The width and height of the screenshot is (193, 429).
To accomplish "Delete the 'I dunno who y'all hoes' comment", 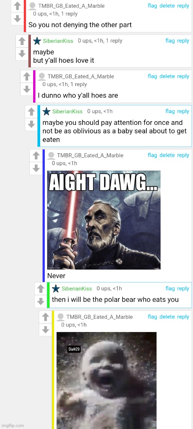I will [x=167, y=76].
